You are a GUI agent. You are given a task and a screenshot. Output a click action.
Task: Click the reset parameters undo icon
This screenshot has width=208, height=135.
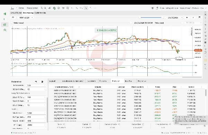click(36, 82)
